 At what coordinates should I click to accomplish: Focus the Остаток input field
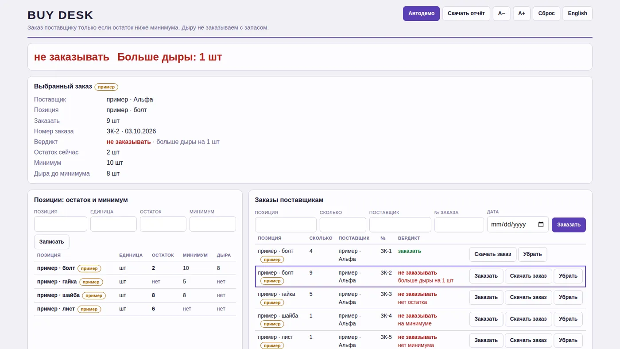[x=163, y=224]
